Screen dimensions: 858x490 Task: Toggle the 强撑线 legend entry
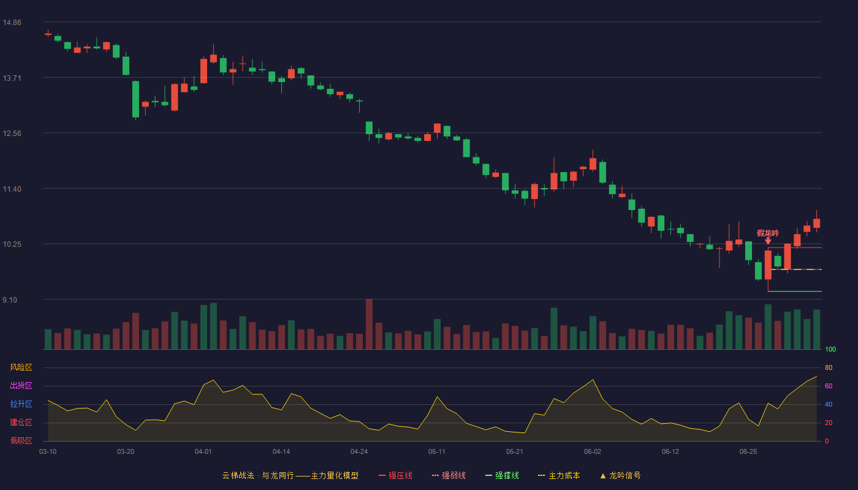(x=502, y=475)
